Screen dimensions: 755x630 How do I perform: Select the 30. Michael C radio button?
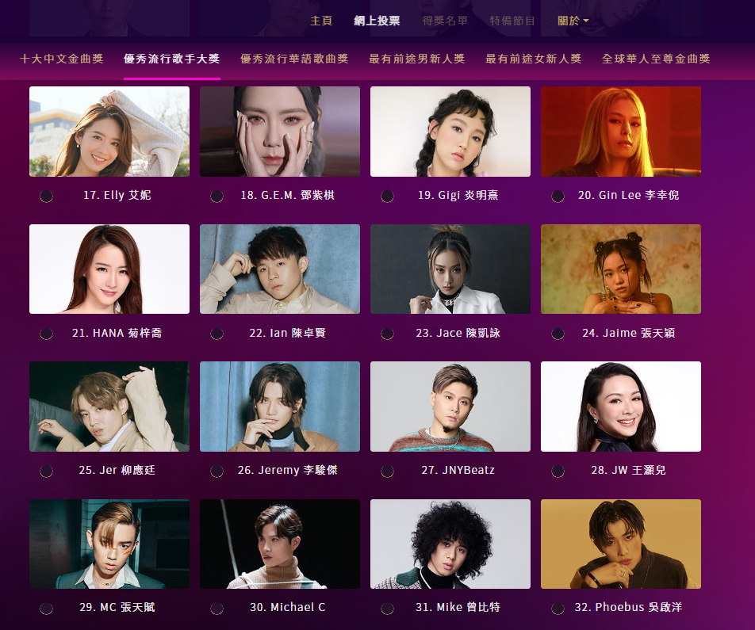click(x=217, y=609)
